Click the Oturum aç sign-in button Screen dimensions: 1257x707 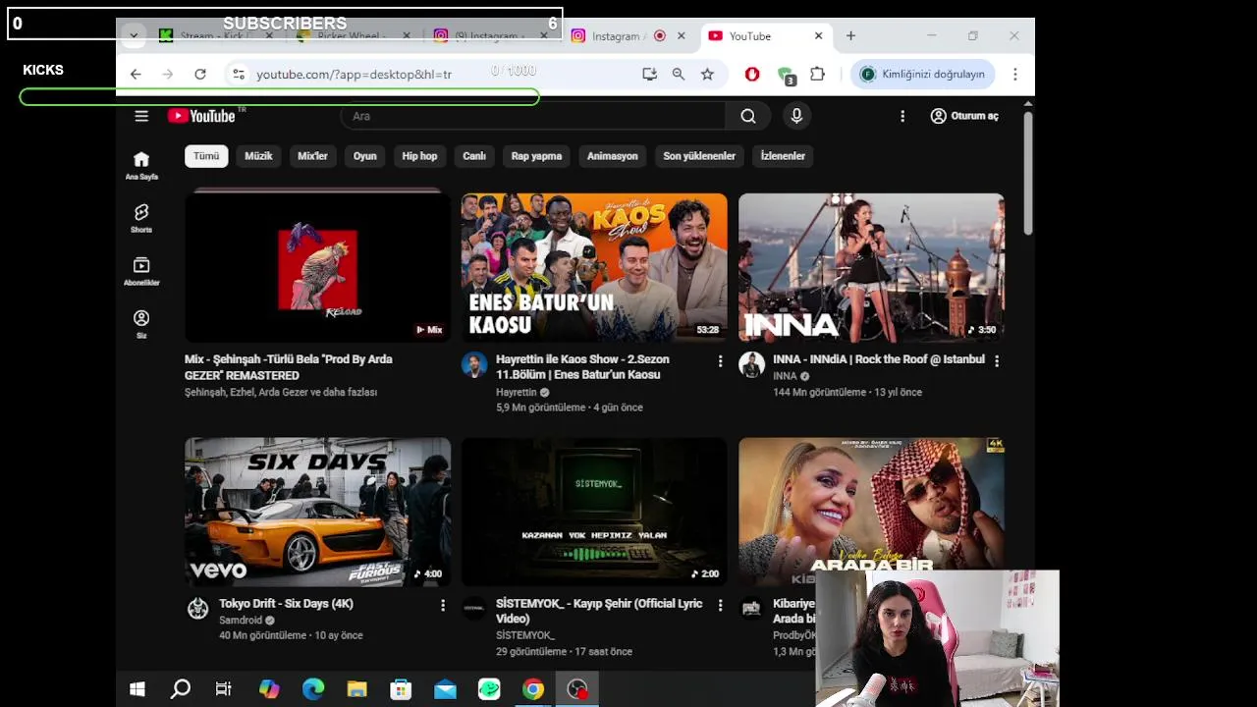coord(964,116)
